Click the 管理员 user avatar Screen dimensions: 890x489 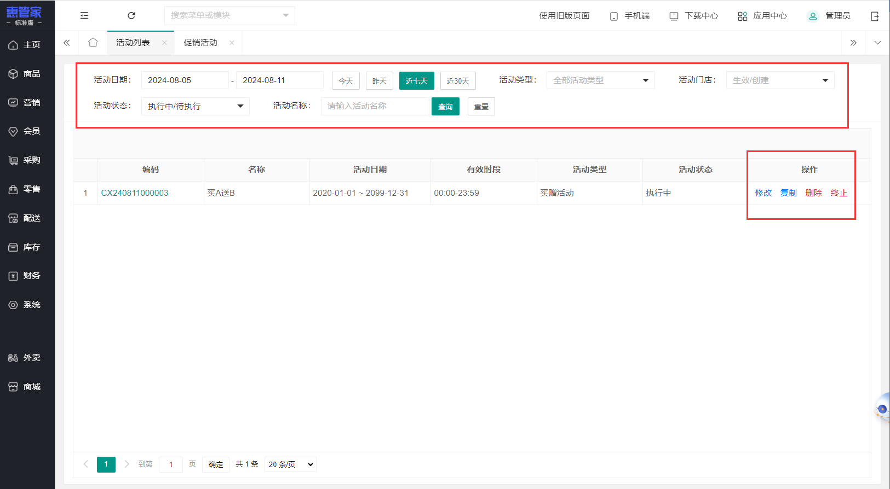(x=813, y=16)
